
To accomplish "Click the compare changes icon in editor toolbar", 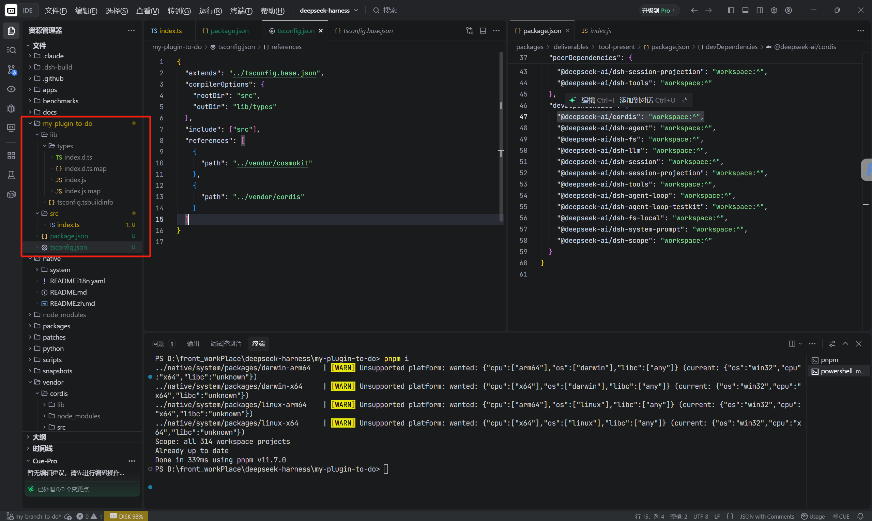I will [x=470, y=31].
